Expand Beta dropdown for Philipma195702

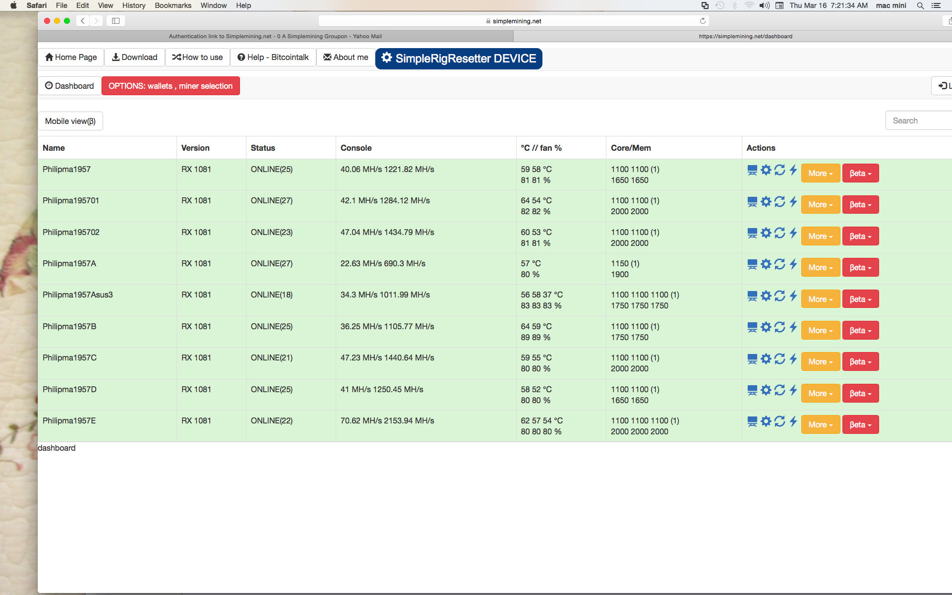860,236
